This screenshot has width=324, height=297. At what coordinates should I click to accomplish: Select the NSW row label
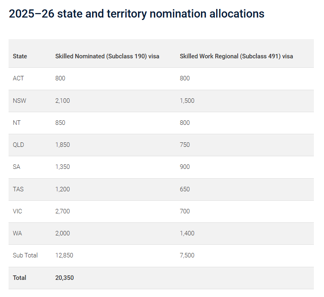pyautogui.click(x=20, y=101)
